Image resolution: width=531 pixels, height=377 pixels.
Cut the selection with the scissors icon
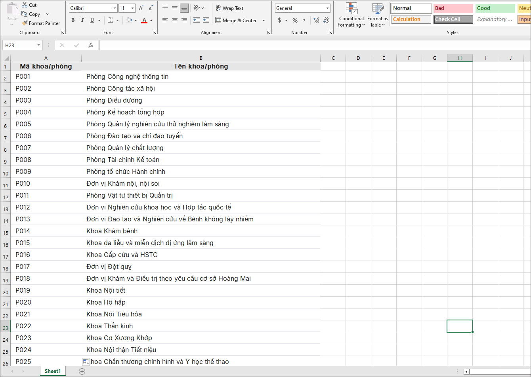pos(25,5)
